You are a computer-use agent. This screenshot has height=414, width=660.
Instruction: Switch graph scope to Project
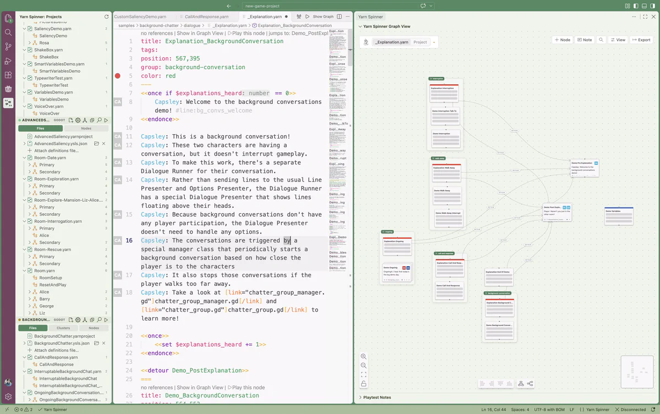[420, 42]
